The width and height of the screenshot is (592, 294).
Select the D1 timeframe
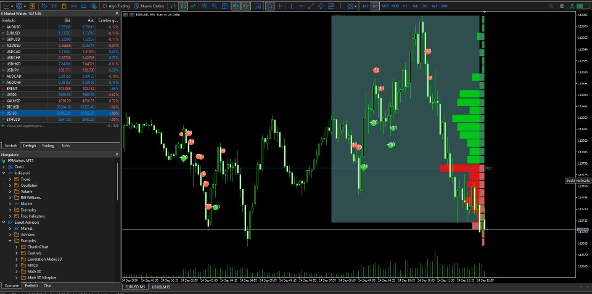pos(425,6)
